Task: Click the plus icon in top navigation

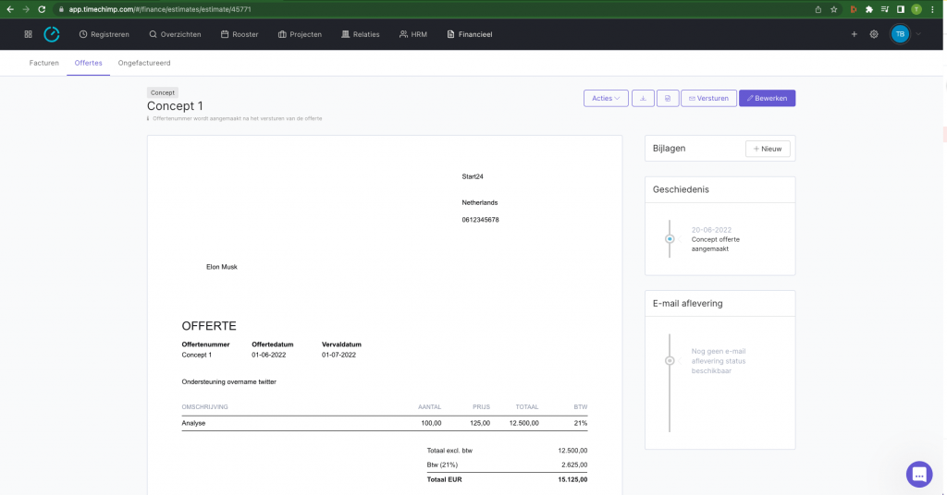Action: pyautogui.click(x=854, y=34)
